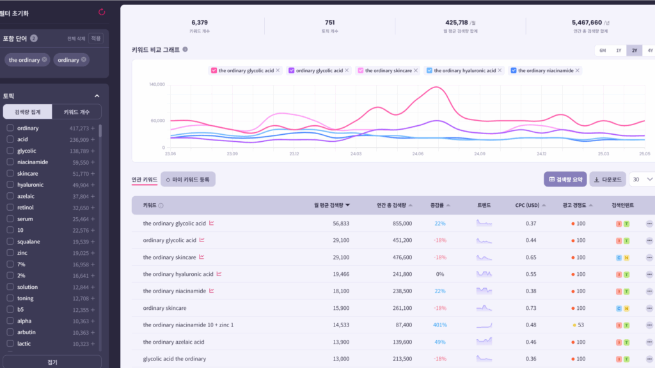The width and height of the screenshot is (655, 368).
Task: Remove 'the ordinary skincare' from comparison graph
Action: click(416, 71)
